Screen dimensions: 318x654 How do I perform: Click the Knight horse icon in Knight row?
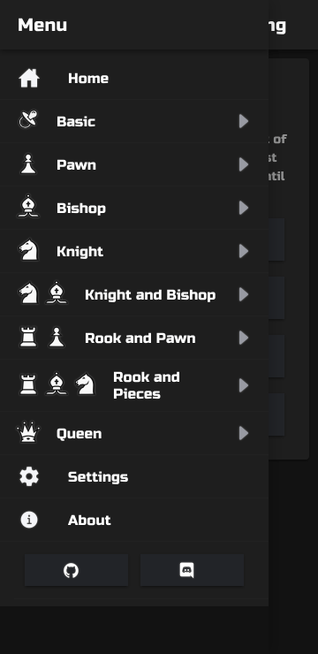28,250
